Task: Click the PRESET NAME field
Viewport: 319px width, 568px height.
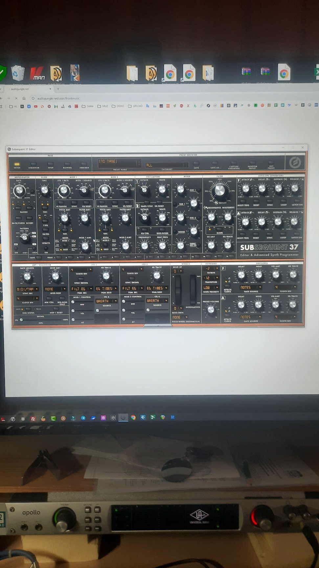Action: point(120,163)
